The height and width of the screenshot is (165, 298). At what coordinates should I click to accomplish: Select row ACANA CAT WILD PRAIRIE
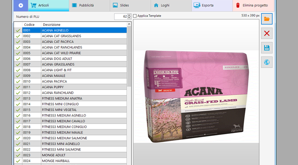70,53
